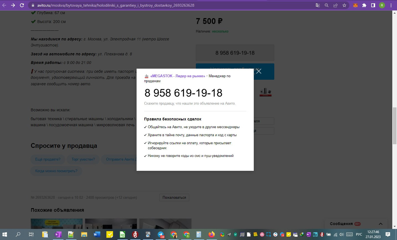Screen dimensions: 397x240
Task: Reload the Avito page
Action: pyautogui.click(x=22, y=5)
